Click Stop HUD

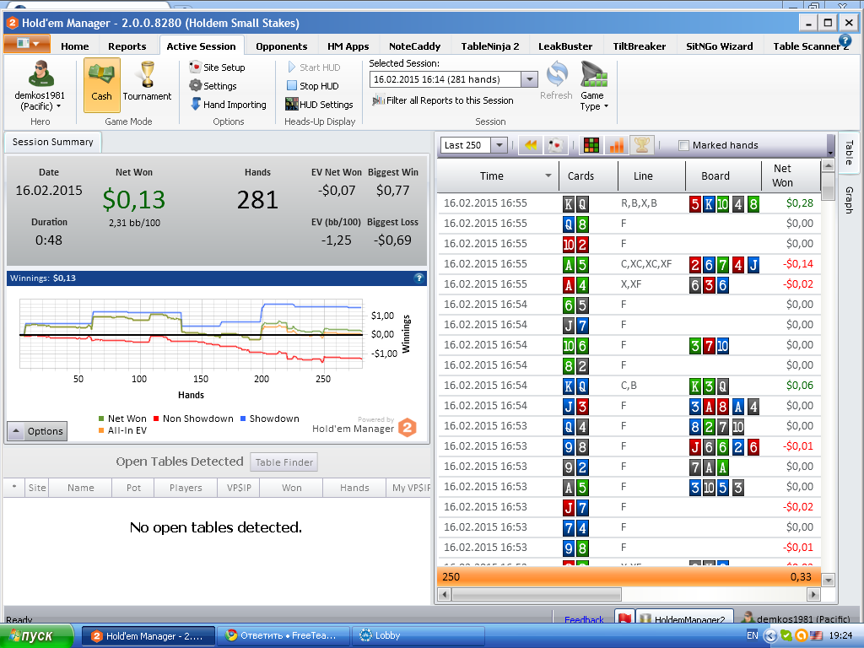[312, 86]
